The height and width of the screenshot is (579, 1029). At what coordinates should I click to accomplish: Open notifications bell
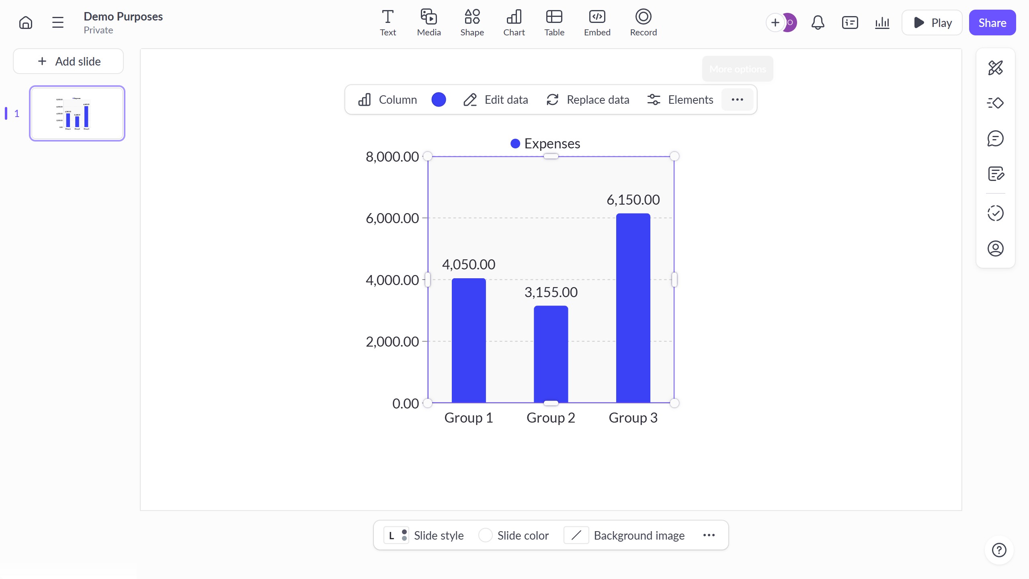(818, 23)
